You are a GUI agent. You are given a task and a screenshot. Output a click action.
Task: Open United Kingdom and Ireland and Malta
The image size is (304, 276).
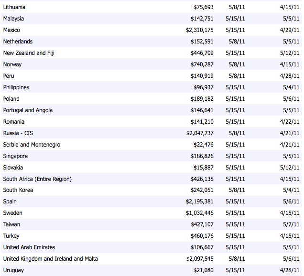pyautogui.click(x=51, y=259)
